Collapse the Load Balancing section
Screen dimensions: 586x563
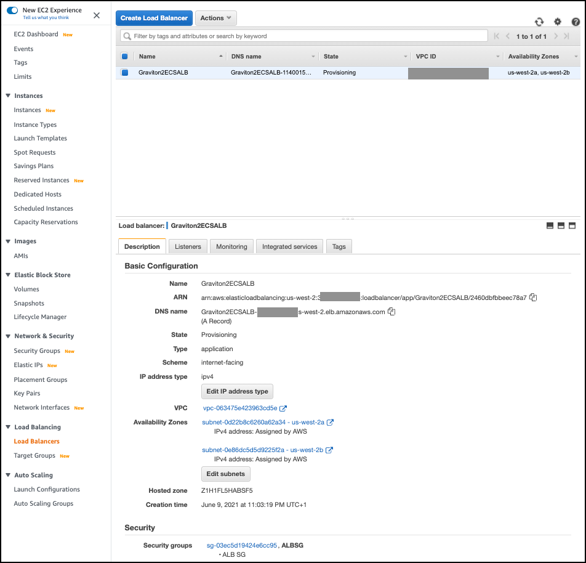(x=8, y=427)
